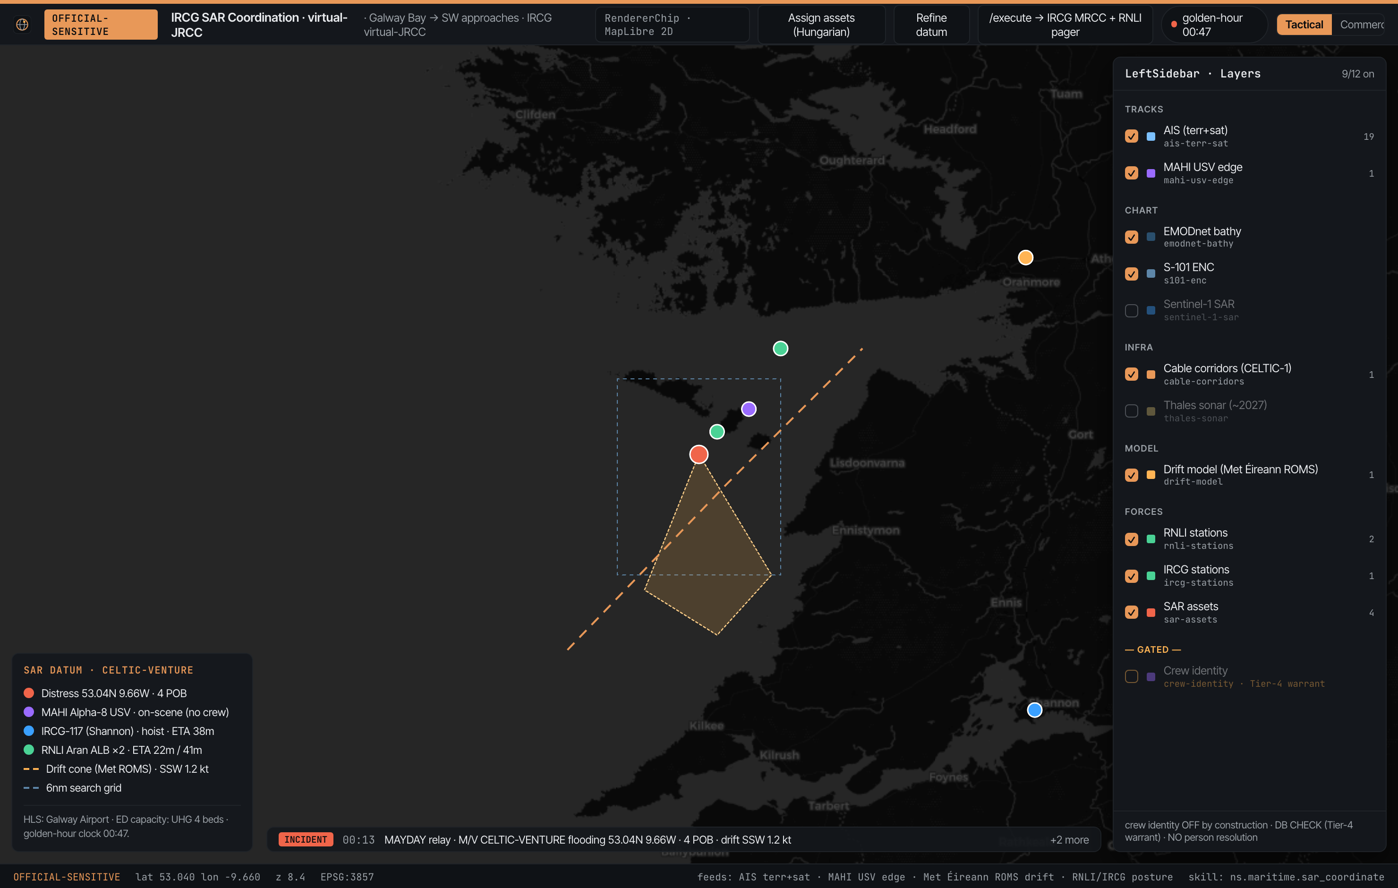This screenshot has height=888, width=1398.
Task: Uncheck the S-101 ENC layer
Action: pyautogui.click(x=1131, y=273)
